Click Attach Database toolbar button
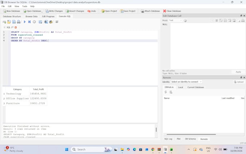Viewport: 246px width, 154px height. tap(150, 11)
